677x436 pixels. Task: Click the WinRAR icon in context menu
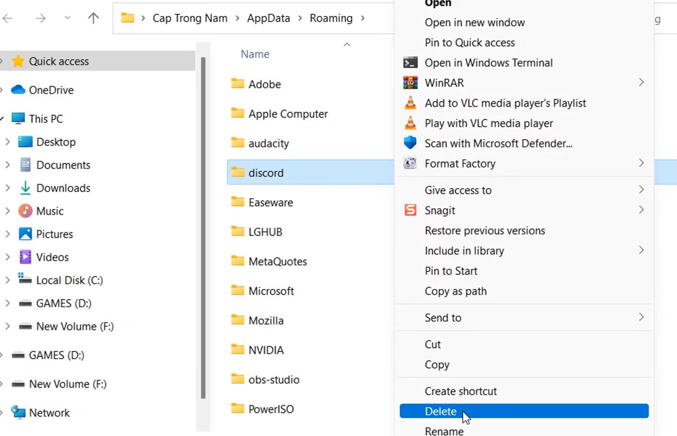pyautogui.click(x=410, y=83)
